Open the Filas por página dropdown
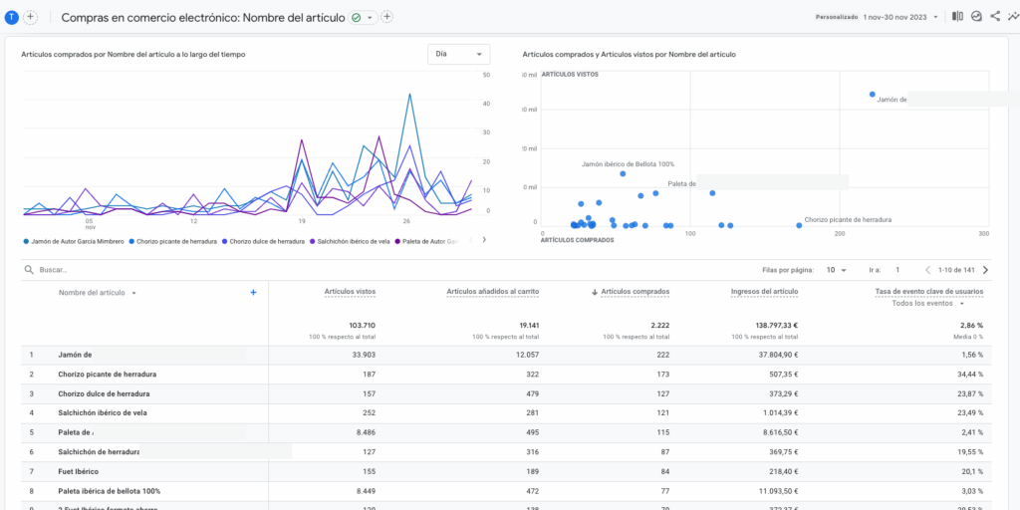Viewport: 1020px width, 510px height. click(837, 270)
